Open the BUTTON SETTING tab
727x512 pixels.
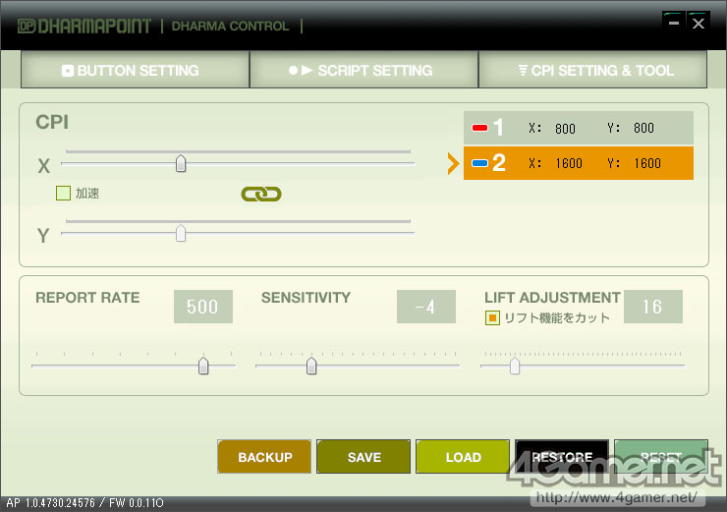click(135, 70)
